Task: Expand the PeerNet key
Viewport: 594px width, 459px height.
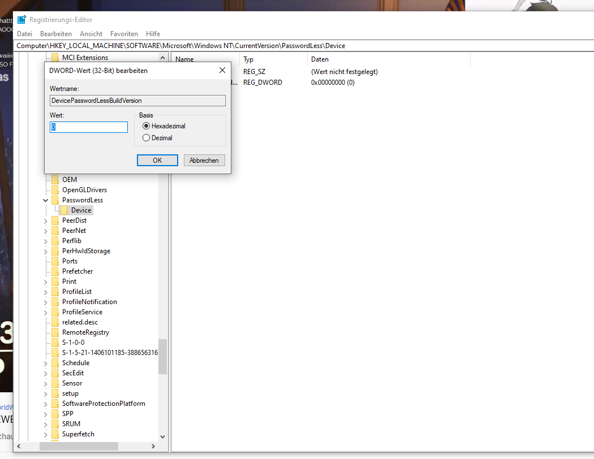Action: click(x=45, y=231)
